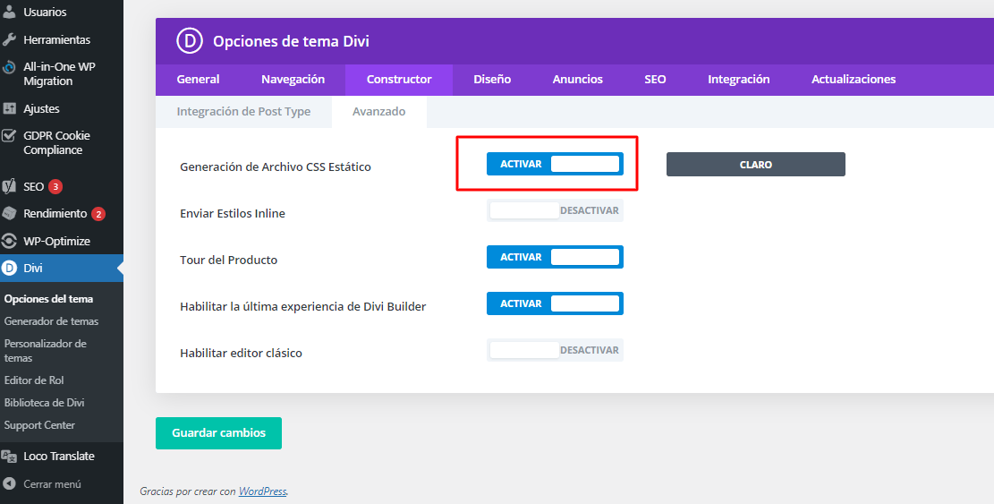Click the CLARO button
The width and height of the screenshot is (994, 504).
(756, 164)
